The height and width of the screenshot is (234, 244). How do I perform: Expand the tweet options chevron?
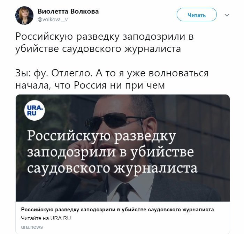pos(227,15)
